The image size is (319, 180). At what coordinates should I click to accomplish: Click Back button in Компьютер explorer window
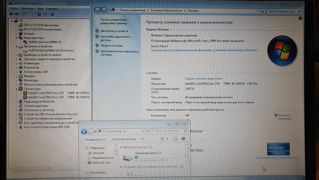[x=84, y=132]
